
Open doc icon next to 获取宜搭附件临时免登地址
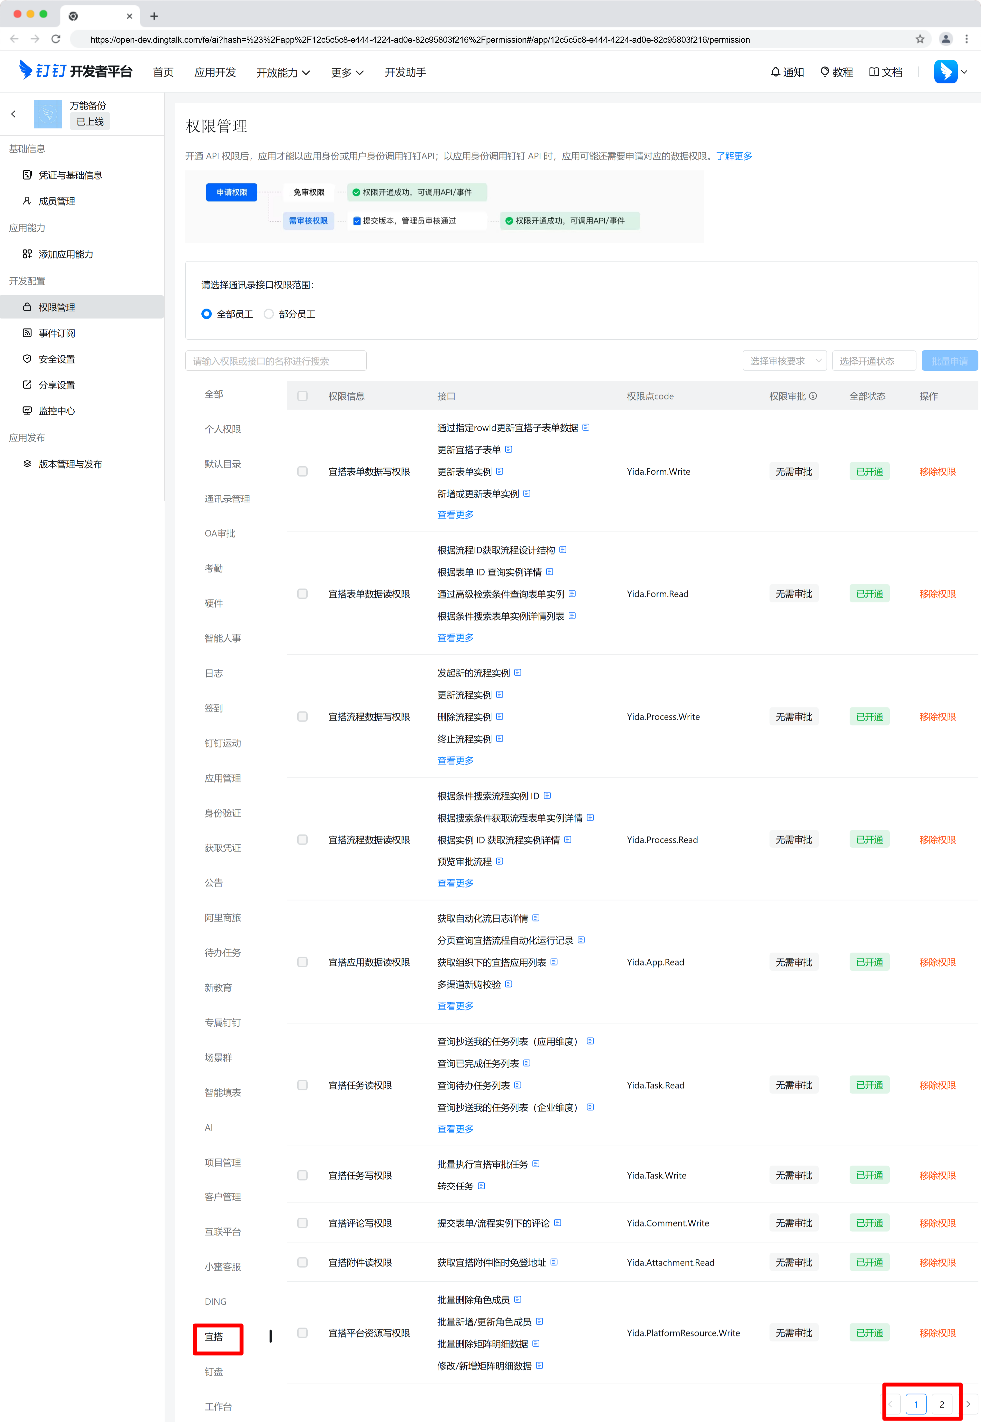(x=554, y=1262)
